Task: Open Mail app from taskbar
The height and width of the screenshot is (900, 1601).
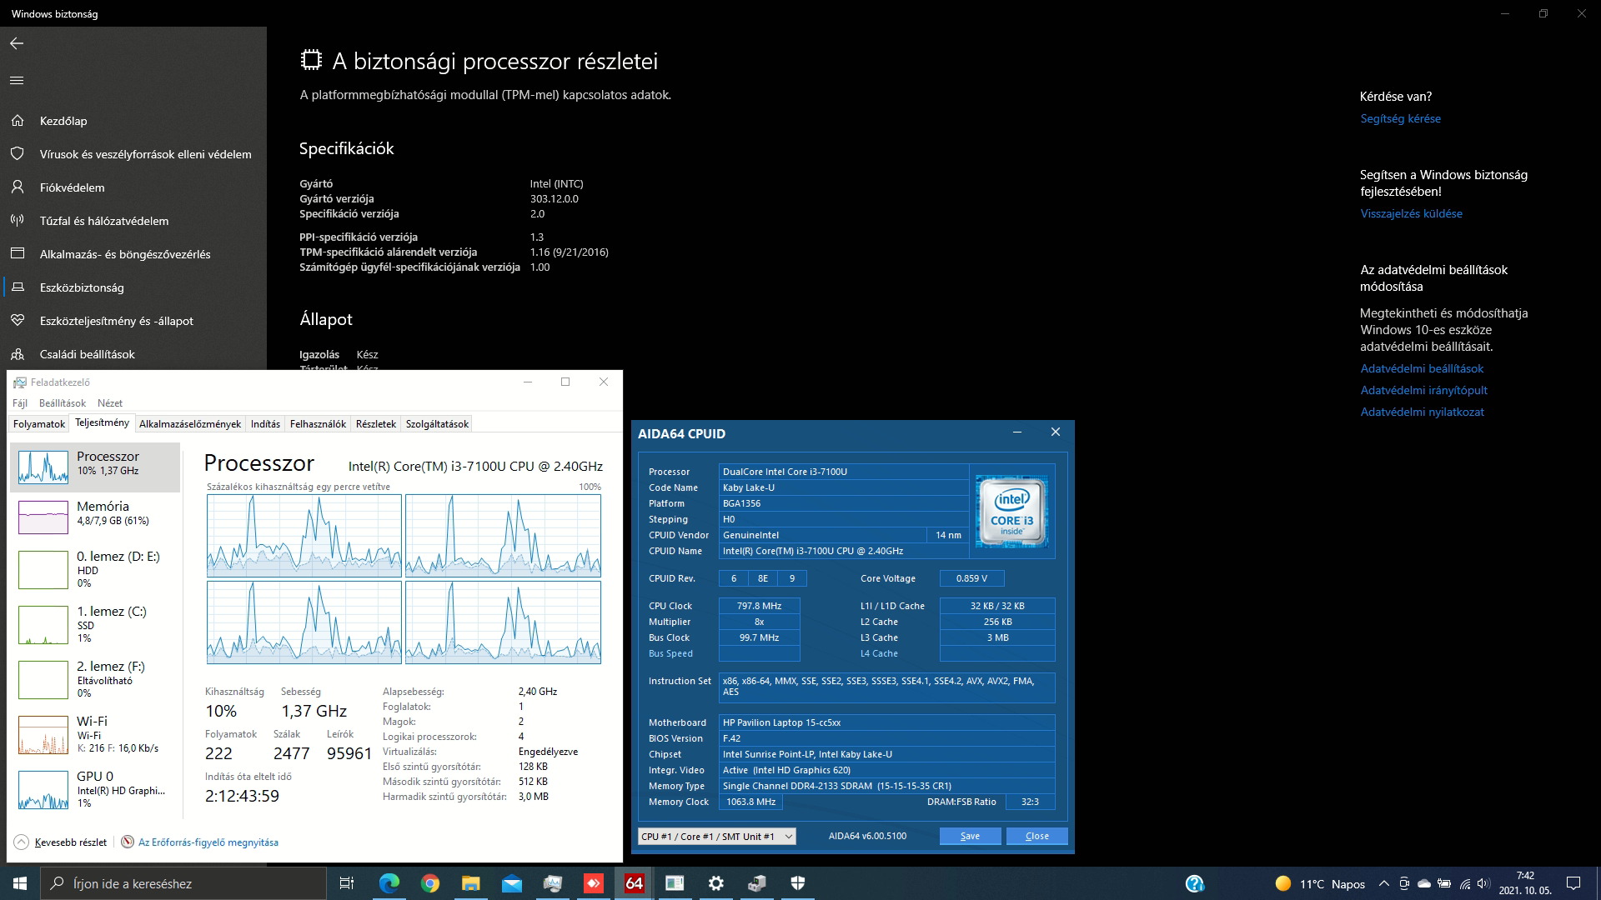Action: tap(511, 883)
